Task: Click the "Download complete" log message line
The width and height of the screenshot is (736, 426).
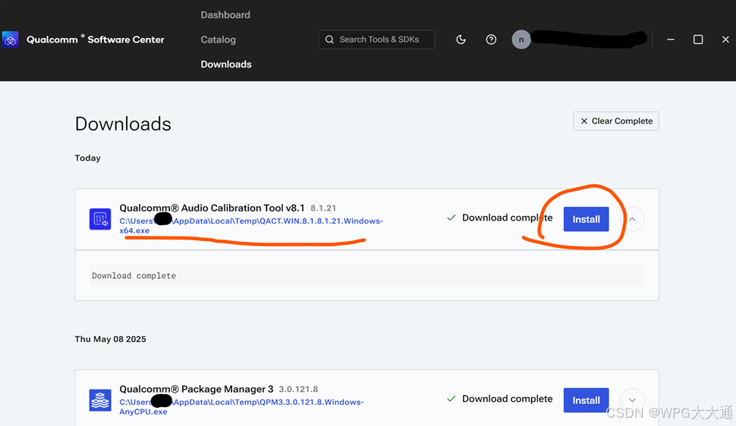Action: point(366,276)
